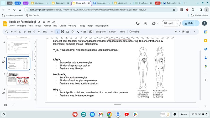
Task: Open version history clock icon
Action: (x=138, y=23)
